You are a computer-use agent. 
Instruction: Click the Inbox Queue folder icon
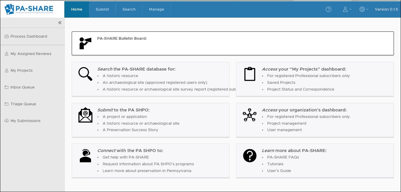(7, 87)
